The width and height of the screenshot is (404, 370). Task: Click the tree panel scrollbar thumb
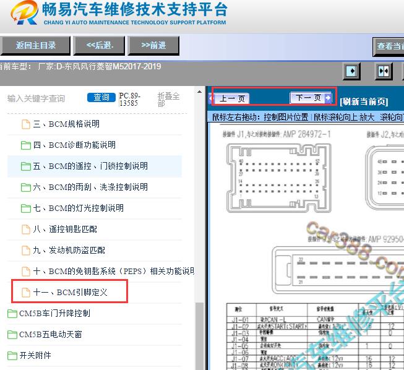(199, 336)
